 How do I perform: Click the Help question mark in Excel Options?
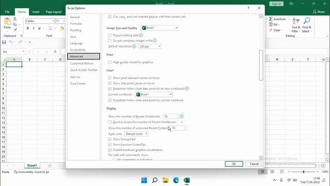pos(249,8)
